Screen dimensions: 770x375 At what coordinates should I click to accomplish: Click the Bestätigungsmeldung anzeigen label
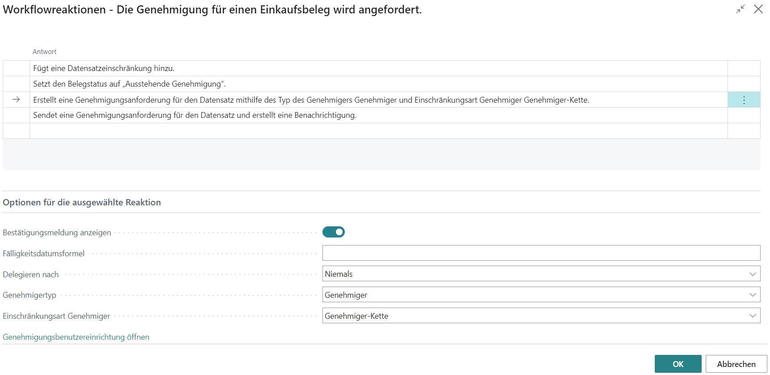[57, 233]
